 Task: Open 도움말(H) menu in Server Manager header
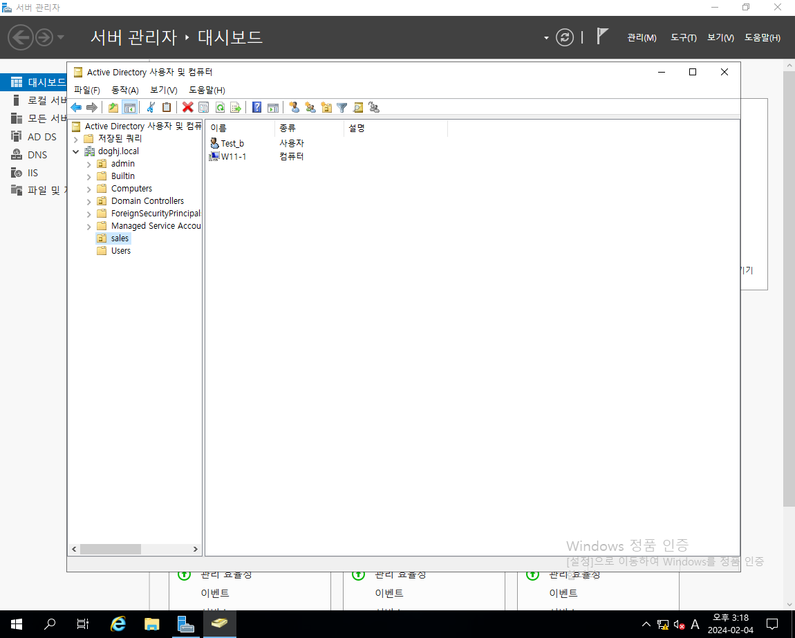pyautogui.click(x=762, y=37)
